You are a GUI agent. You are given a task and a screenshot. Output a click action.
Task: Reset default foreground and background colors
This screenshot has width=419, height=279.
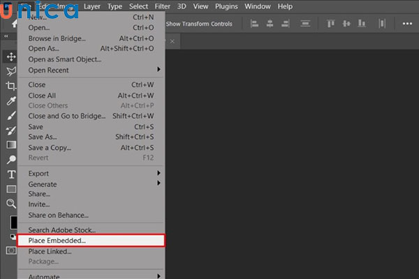[10, 236]
